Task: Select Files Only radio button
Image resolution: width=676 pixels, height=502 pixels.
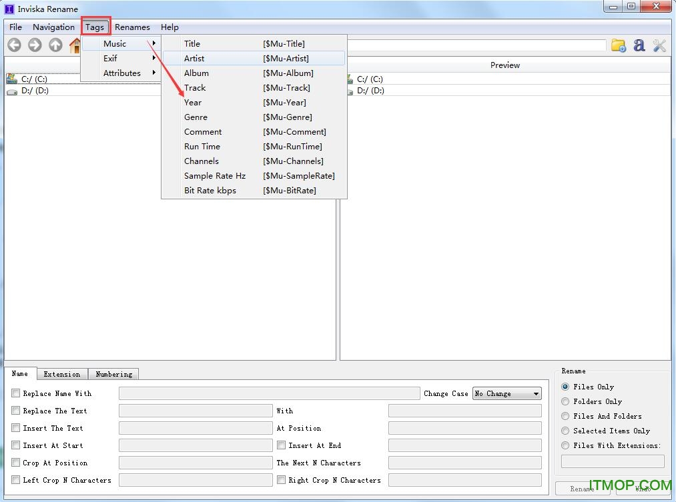Action: click(x=565, y=387)
